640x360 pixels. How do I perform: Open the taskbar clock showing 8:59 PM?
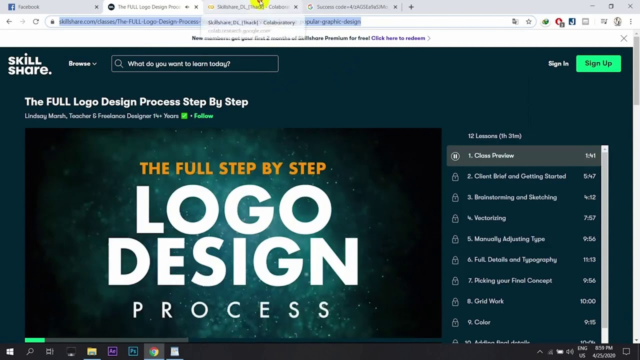point(604,351)
